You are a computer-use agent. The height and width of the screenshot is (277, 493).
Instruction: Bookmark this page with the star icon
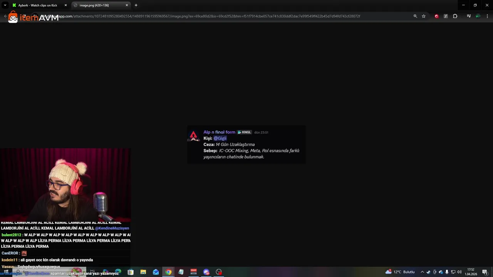point(424,16)
